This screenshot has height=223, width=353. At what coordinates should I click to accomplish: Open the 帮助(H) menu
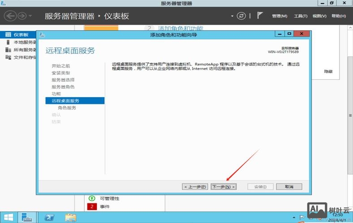tap(339, 16)
